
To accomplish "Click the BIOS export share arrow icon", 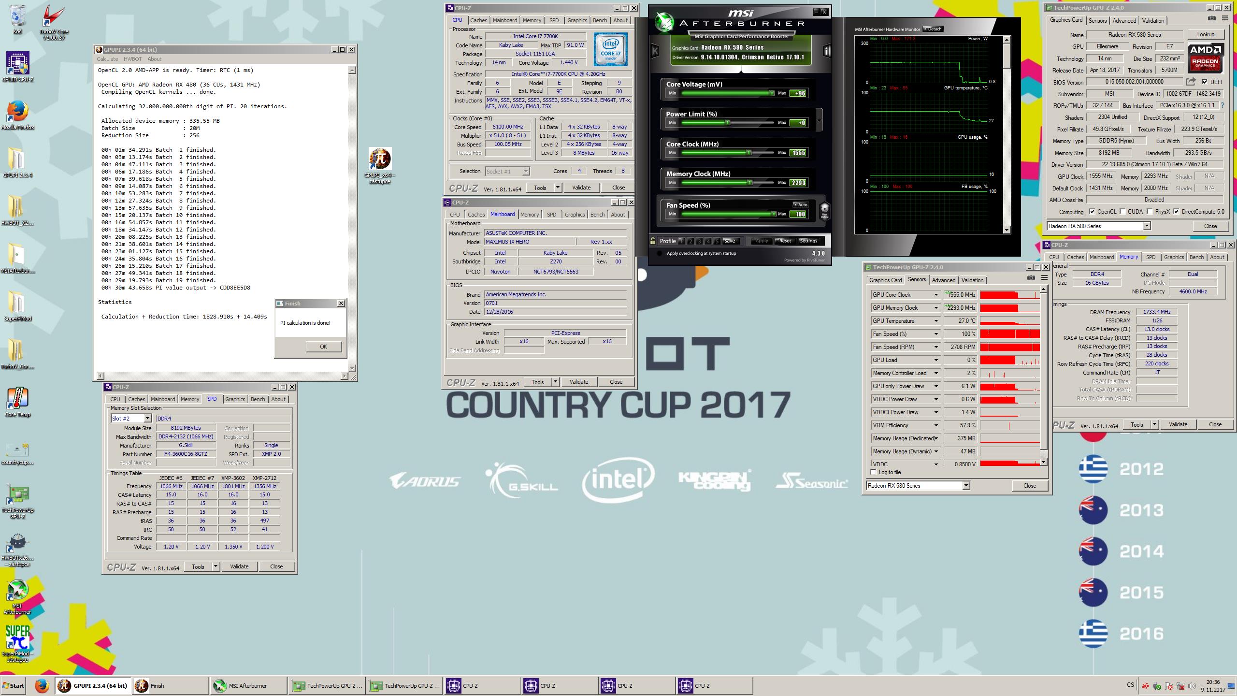I will tap(1191, 82).
